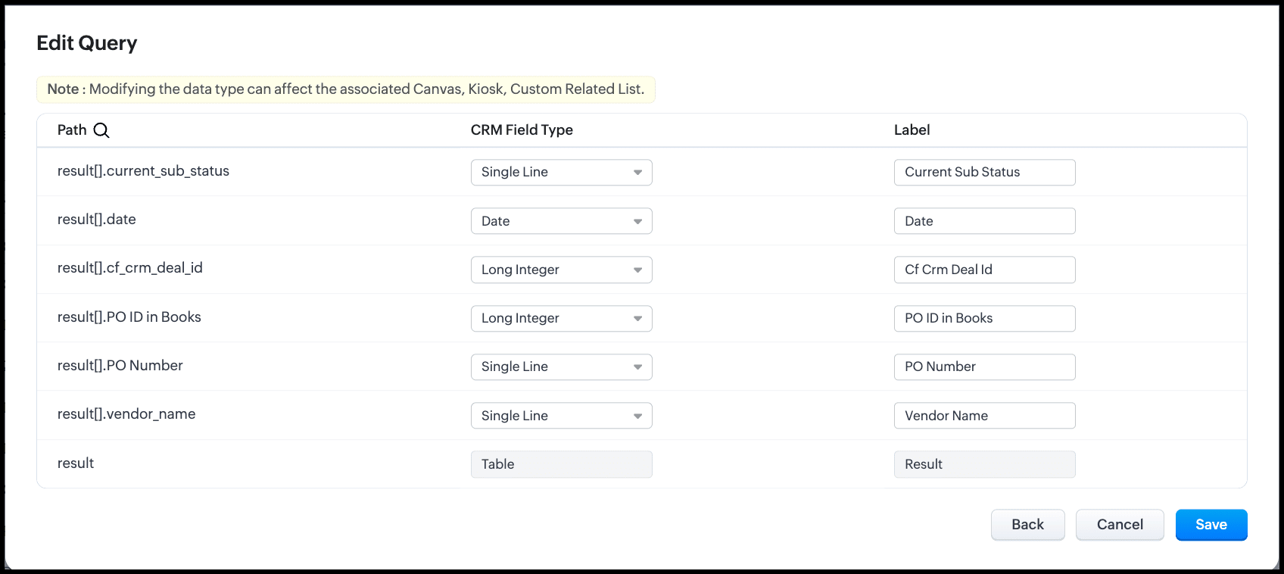1284x574 pixels.
Task: Click the result[].vendor_name path text
Action: (x=126, y=414)
